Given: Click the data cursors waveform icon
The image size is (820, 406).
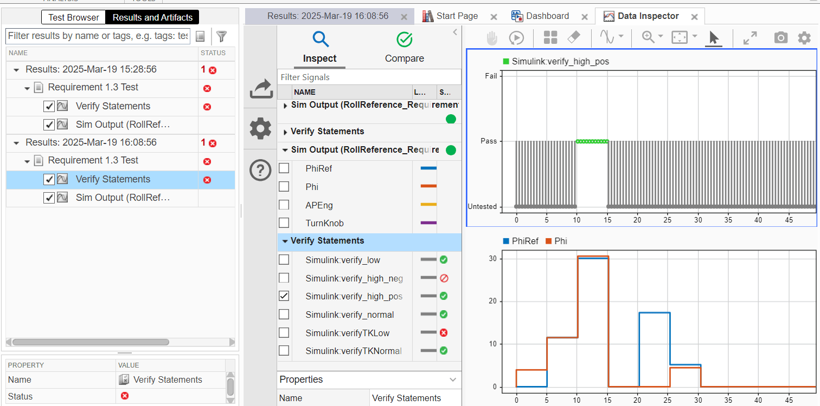Looking at the screenshot, I should [606, 37].
